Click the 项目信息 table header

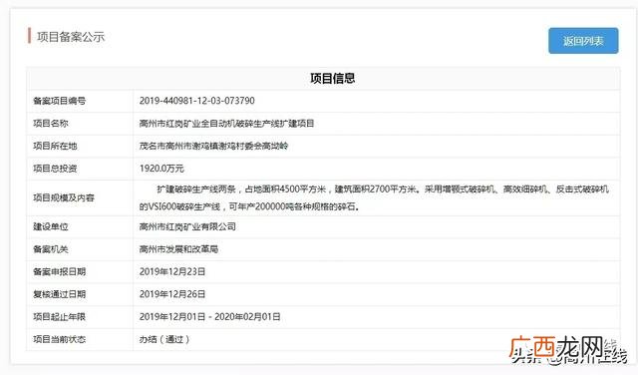(332, 78)
